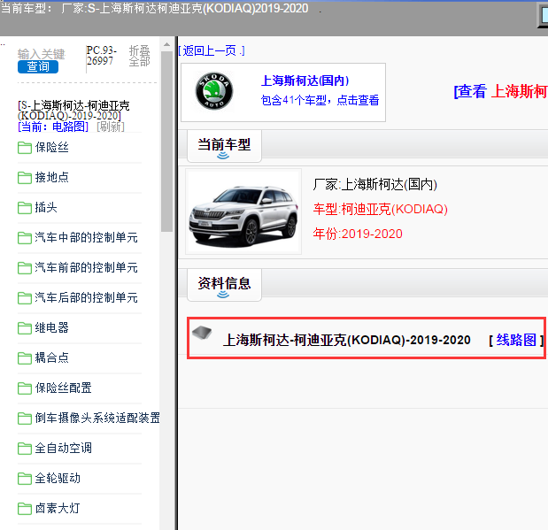Click the 返回上一页 link
This screenshot has width=548, height=530.
point(212,51)
